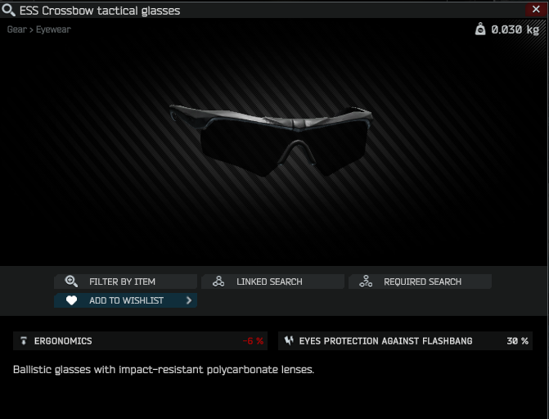Click the 0.030 kg weight value
Screen dimensions: 549x419
[x=515, y=29]
